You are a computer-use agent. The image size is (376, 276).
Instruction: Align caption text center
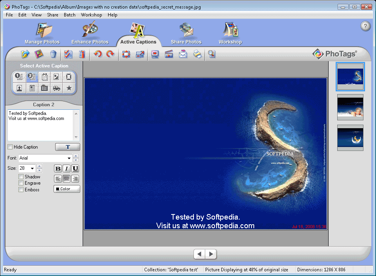[67, 178]
